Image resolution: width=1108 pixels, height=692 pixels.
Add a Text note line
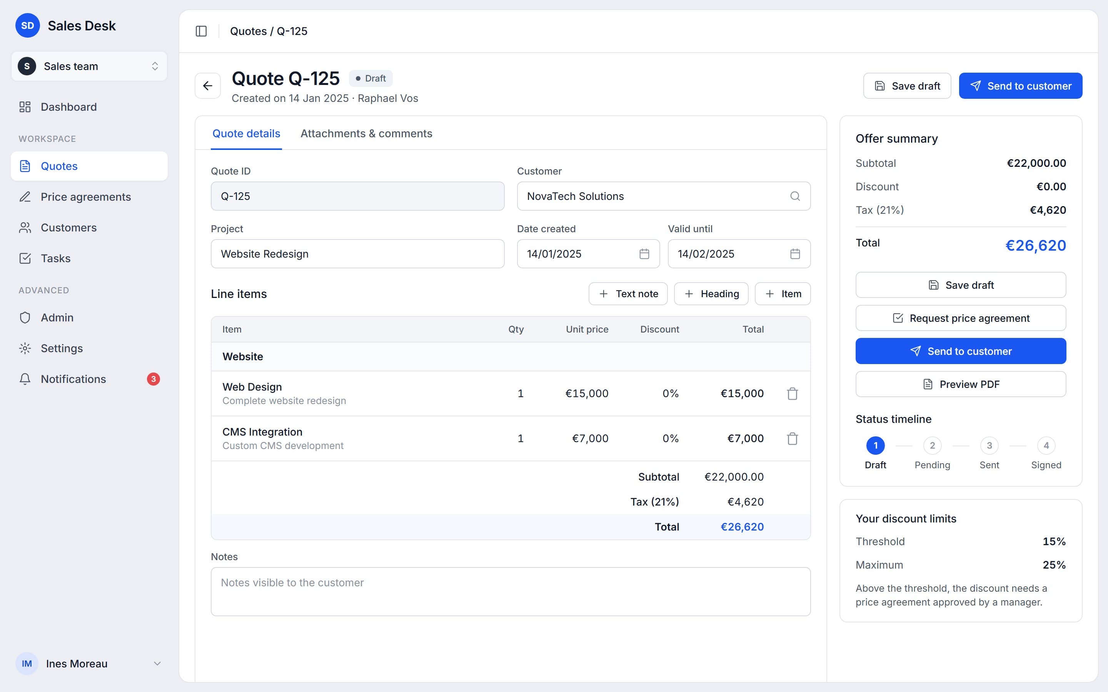[628, 294]
